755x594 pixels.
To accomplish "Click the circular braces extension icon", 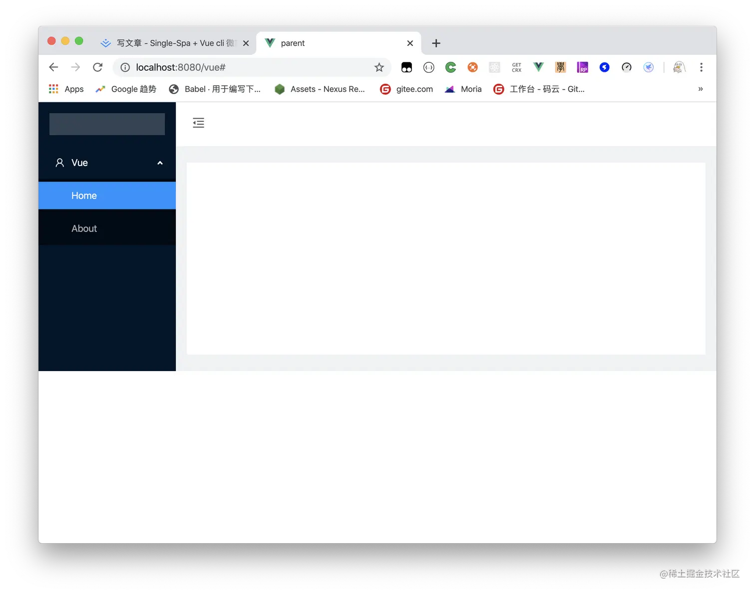I will (428, 67).
